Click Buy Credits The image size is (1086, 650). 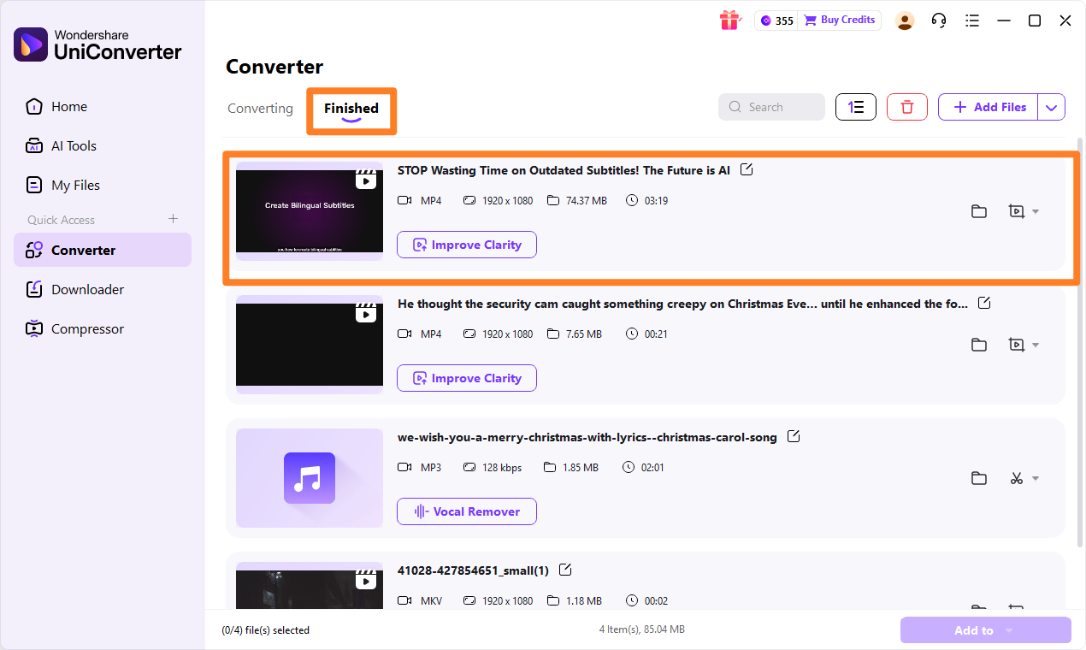point(839,20)
